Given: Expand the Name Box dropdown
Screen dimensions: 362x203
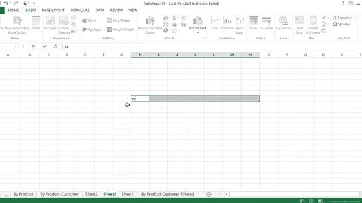Looking at the screenshot, I should [16, 46].
